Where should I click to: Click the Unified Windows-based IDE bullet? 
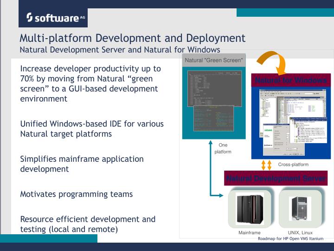[x=92, y=129]
